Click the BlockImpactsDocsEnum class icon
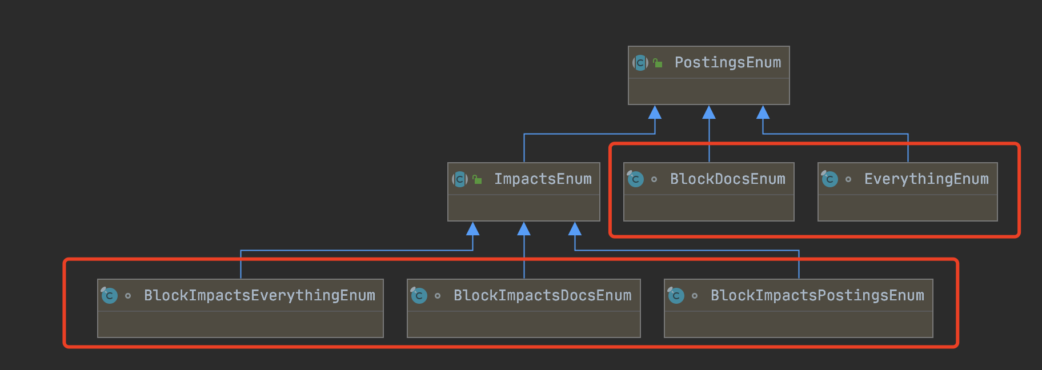Image resolution: width=1042 pixels, height=370 pixels. coord(419,295)
